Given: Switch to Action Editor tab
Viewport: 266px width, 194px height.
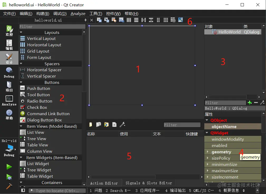Looking at the screenshot, I should [104, 183].
